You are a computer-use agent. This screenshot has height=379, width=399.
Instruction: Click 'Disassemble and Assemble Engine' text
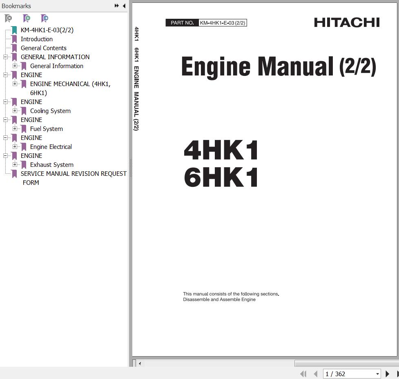(x=219, y=299)
